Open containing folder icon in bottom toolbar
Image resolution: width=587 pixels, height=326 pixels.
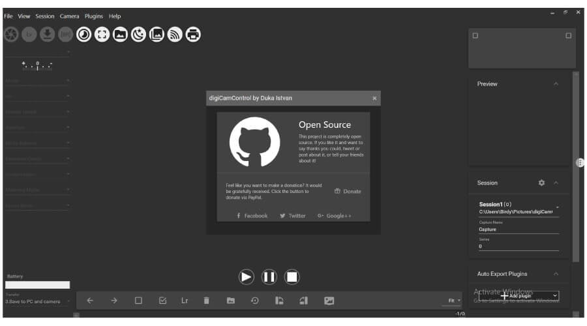(231, 301)
